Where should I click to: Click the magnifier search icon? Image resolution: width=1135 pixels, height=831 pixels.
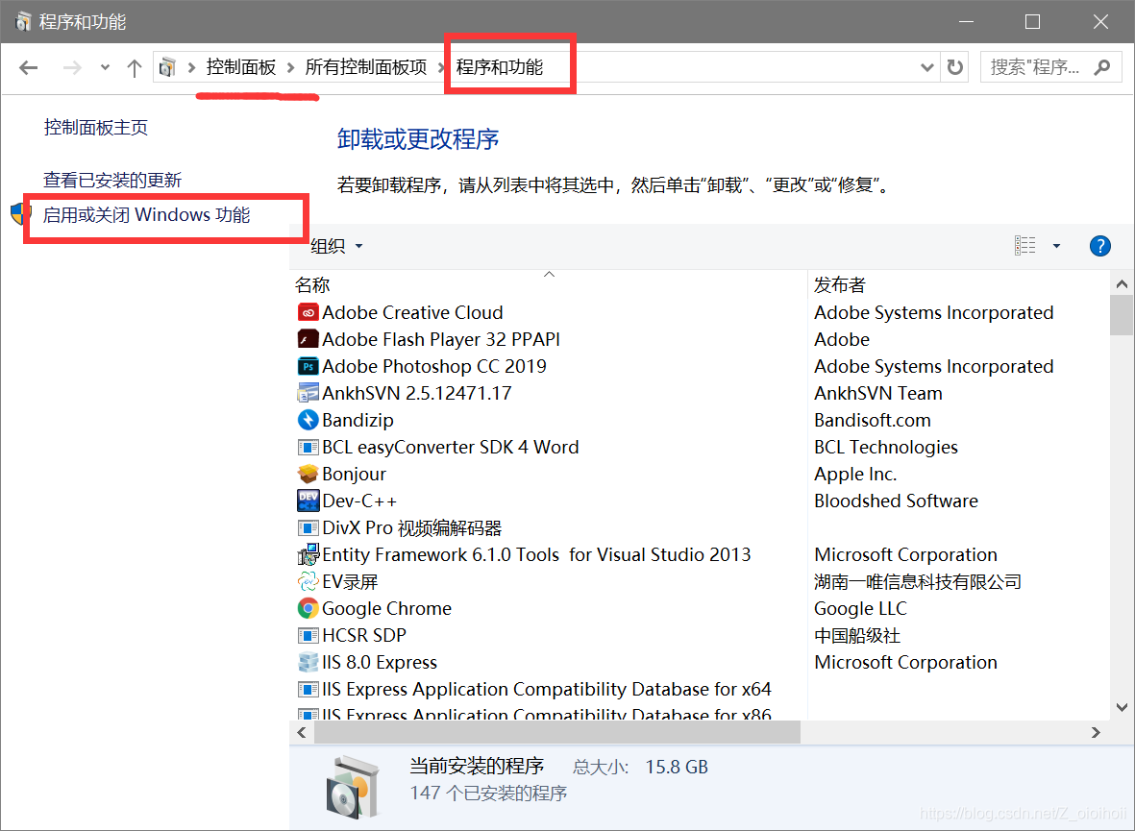tap(1102, 67)
